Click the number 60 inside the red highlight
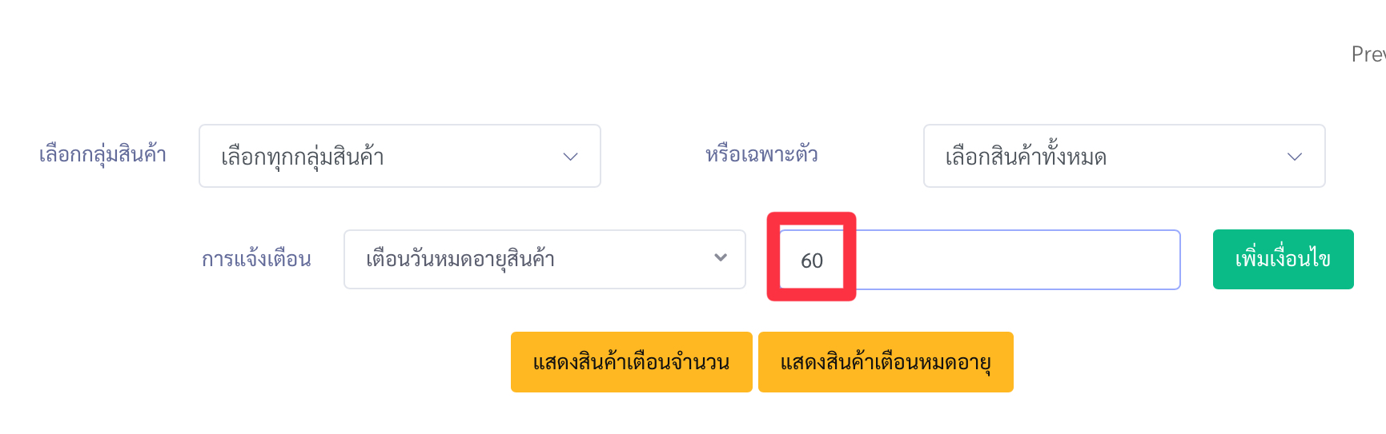 812,261
